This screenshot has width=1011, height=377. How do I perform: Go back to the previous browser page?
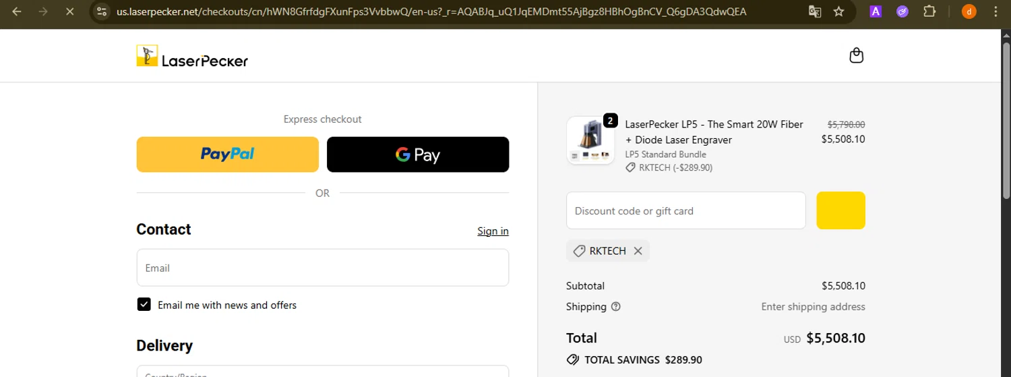click(17, 11)
